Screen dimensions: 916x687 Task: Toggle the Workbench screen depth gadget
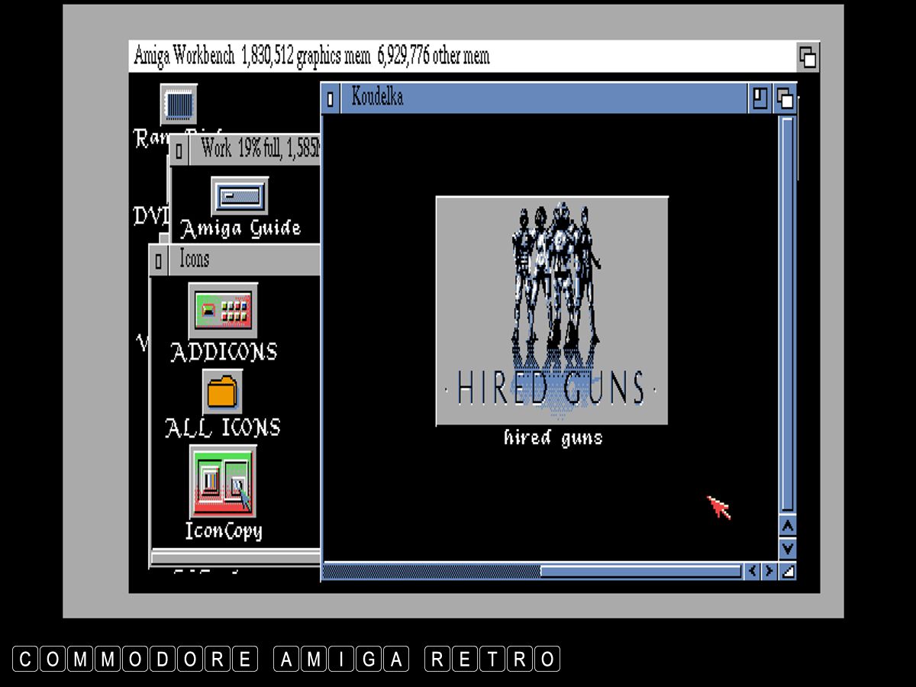click(x=808, y=57)
